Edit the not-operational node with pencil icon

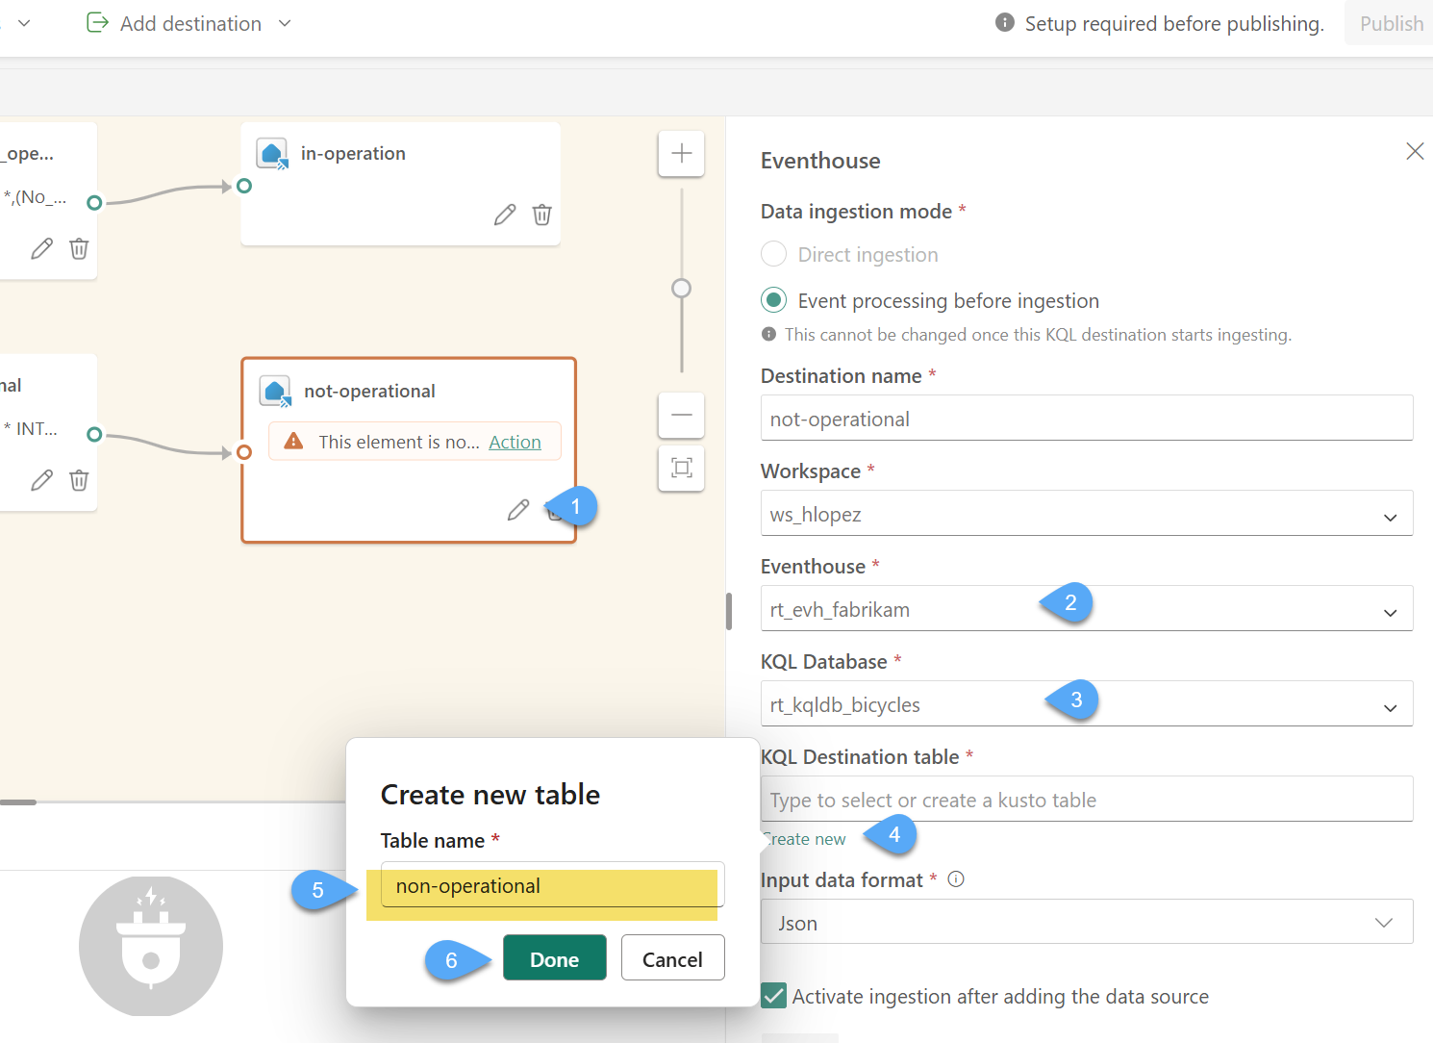click(x=518, y=510)
